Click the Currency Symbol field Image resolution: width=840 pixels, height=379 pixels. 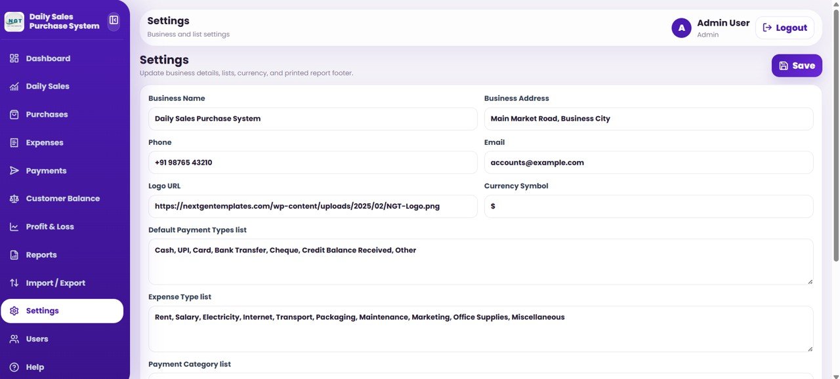[648, 206]
